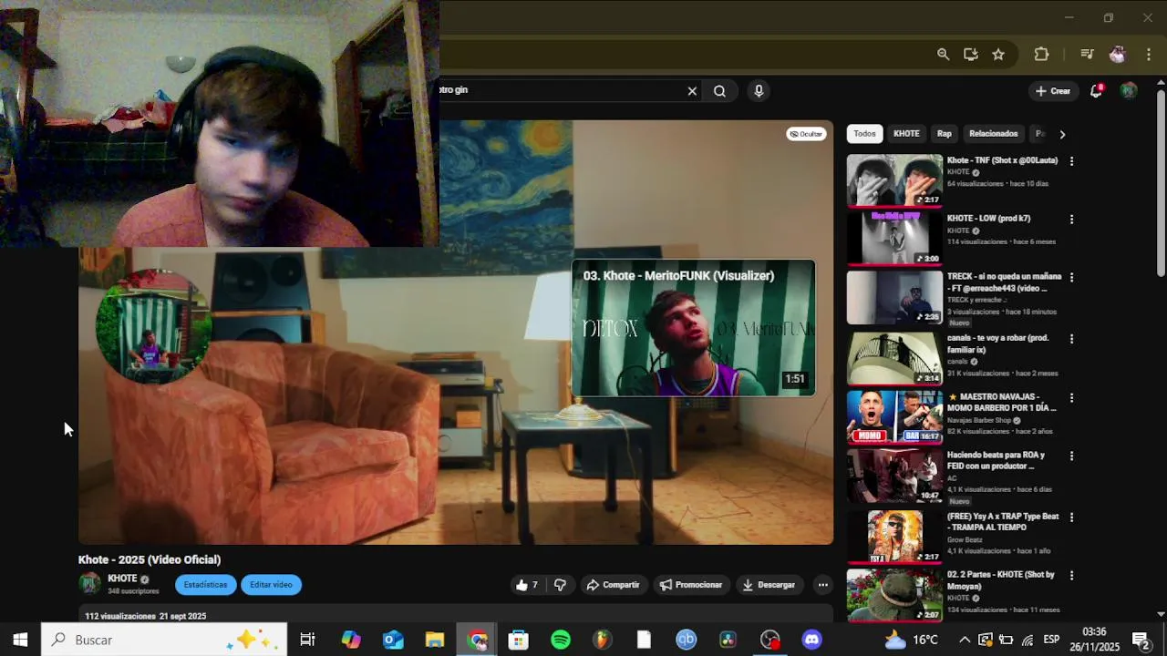Select the Todos filter chip
1167x656 pixels.
tap(864, 134)
